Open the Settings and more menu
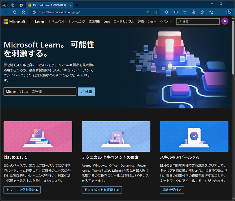 [220, 12]
